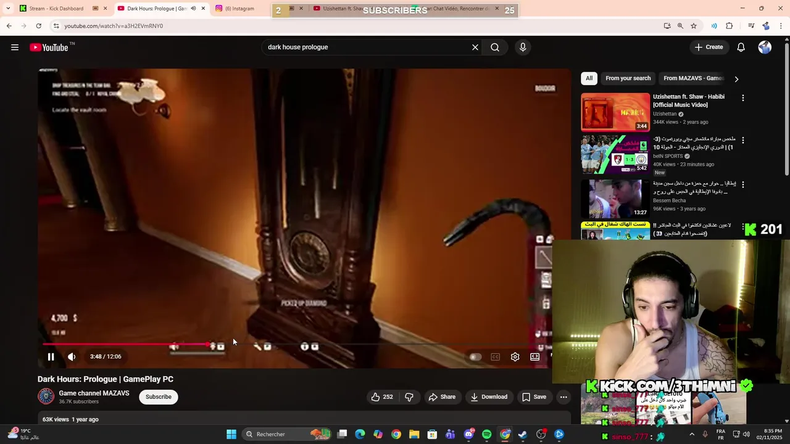Open Spotify from the taskbar
This screenshot has height=444, width=790.
click(x=486, y=434)
